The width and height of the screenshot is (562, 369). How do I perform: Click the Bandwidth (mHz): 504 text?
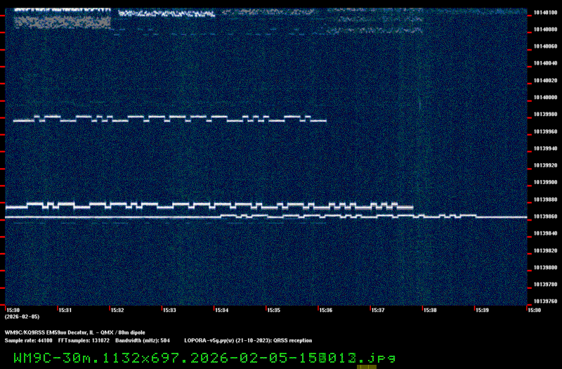[143, 341]
